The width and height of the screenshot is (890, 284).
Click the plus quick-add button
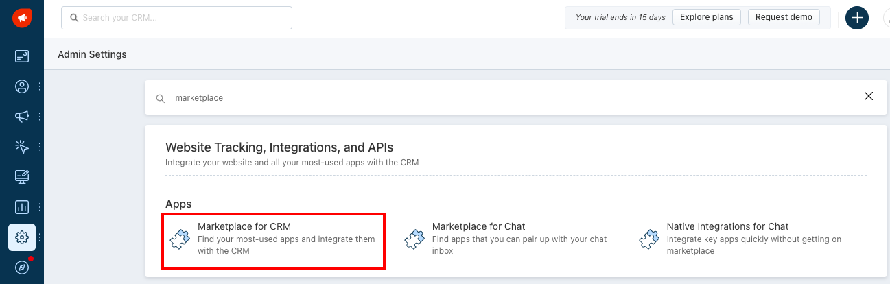pyautogui.click(x=857, y=18)
